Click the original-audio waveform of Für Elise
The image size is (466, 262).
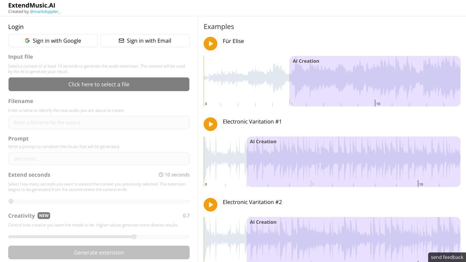[x=247, y=78]
